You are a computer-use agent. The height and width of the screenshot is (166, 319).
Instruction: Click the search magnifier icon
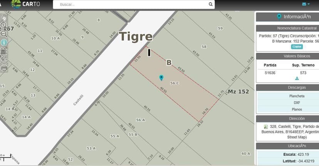click(x=210, y=5)
